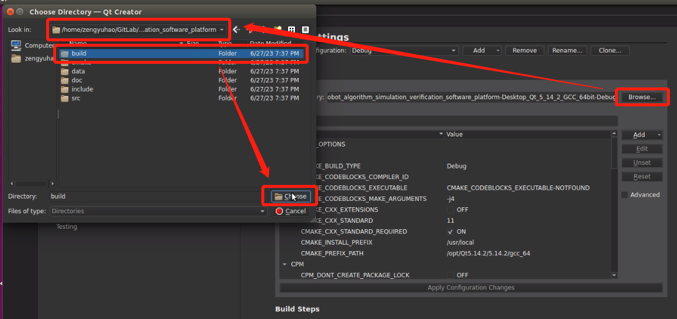Open the Look in path dropdown
The width and height of the screenshot is (677, 319).
tap(222, 30)
